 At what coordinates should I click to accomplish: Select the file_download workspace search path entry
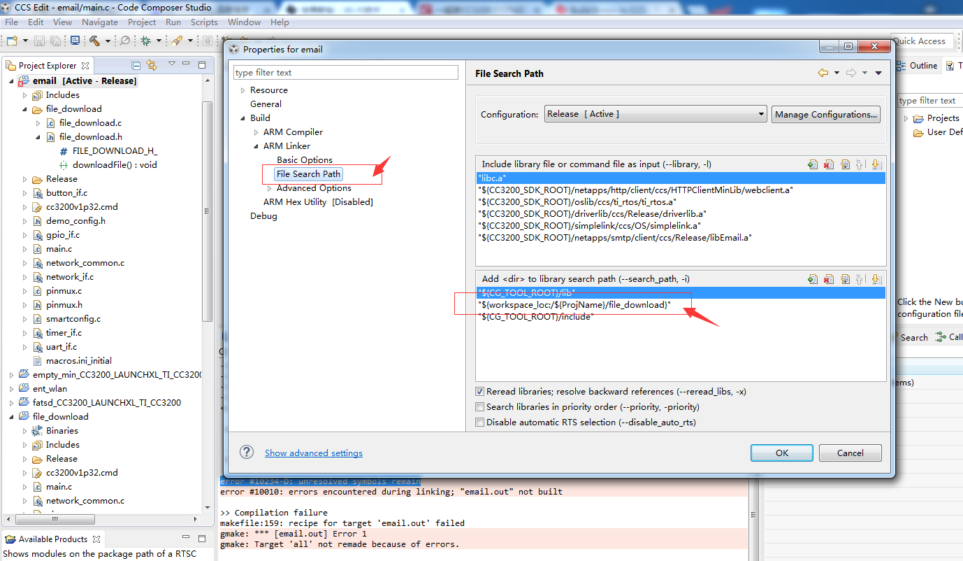[x=574, y=305]
